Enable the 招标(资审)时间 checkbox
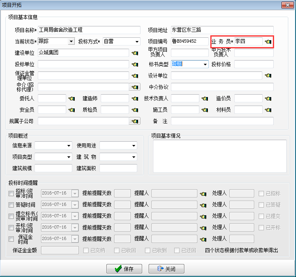296x277 pixels. [x=11, y=193]
